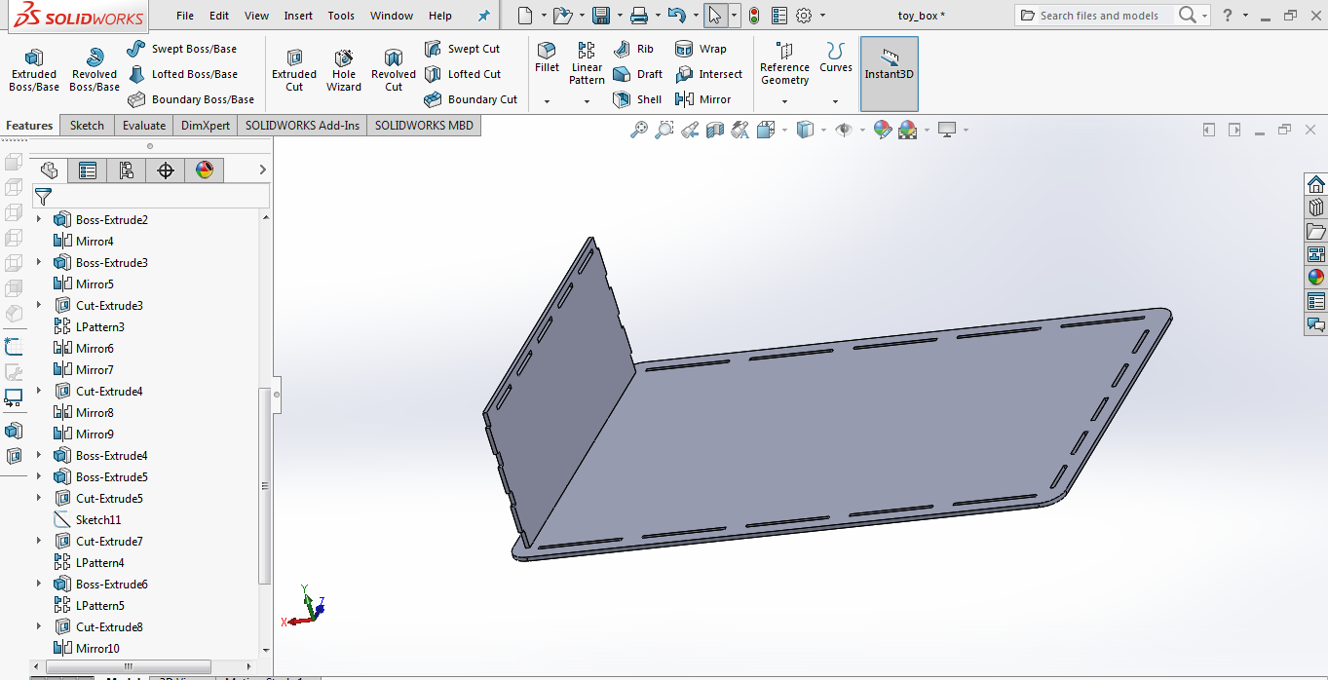Viewport: 1328px width, 680px height.
Task: Expand the Boss-Extrude4 feature
Action: 39,455
